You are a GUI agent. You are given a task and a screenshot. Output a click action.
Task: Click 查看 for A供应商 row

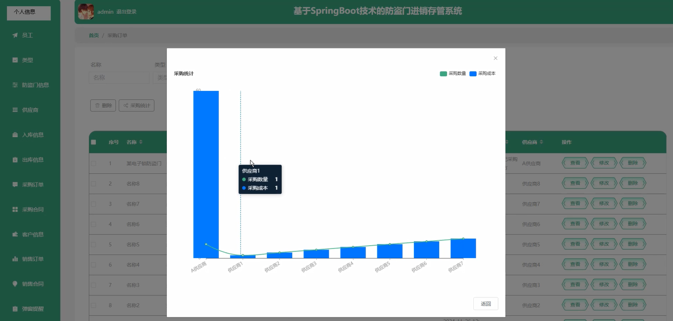pyautogui.click(x=575, y=163)
